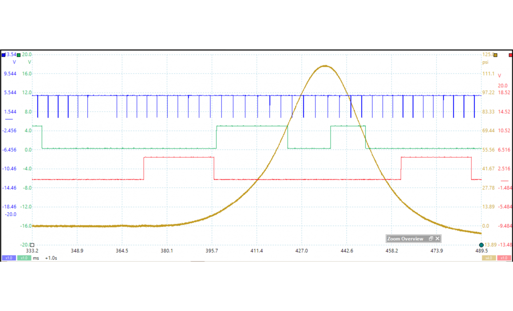Click the green channel B ruler handle

pyautogui.click(x=19, y=55)
